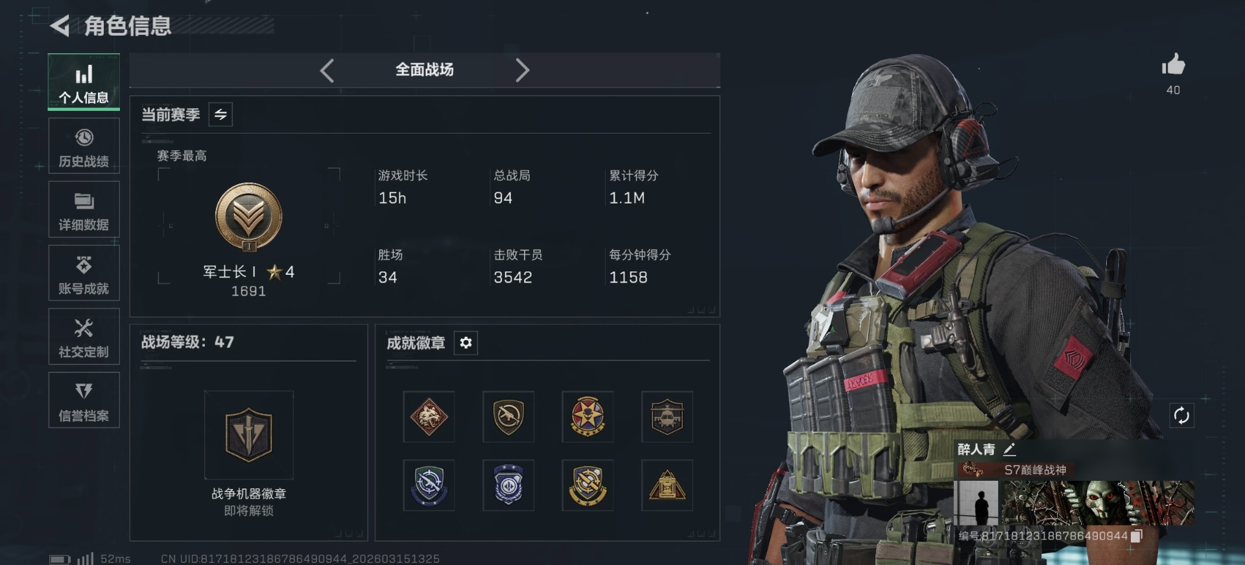Open the 个人信息 tab

coord(84,82)
